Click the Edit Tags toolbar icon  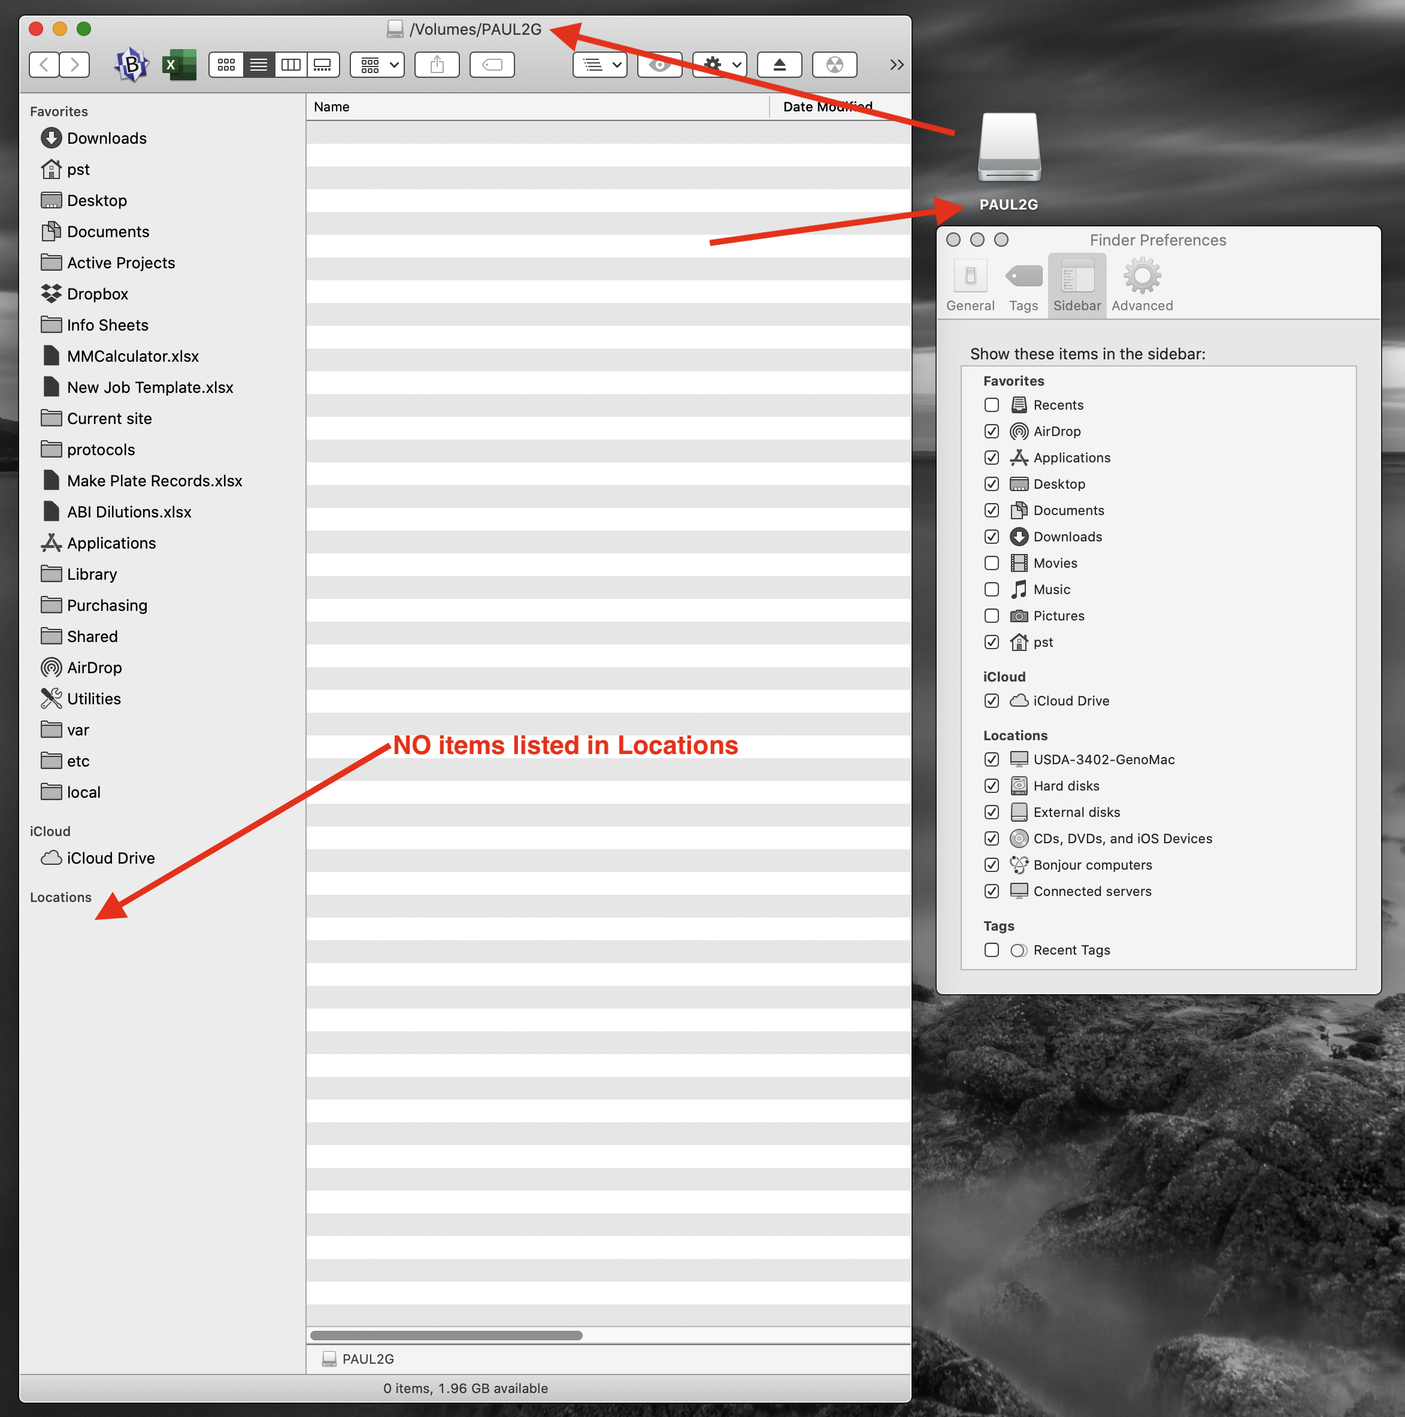tap(491, 65)
